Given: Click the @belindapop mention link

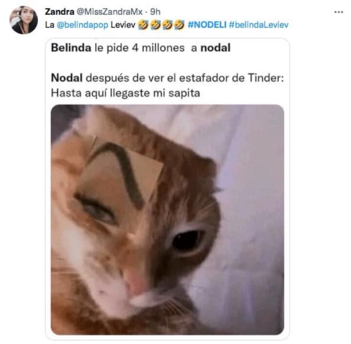Looking at the screenshot, I should pyautogui.click(x=82, y=25).
